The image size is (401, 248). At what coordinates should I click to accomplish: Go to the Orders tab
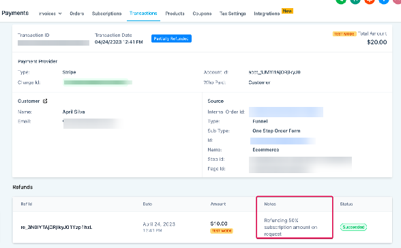click(x=76, y=14)
